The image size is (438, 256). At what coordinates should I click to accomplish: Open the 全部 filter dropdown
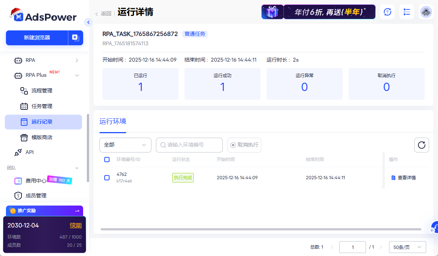[x=125, y=145]
